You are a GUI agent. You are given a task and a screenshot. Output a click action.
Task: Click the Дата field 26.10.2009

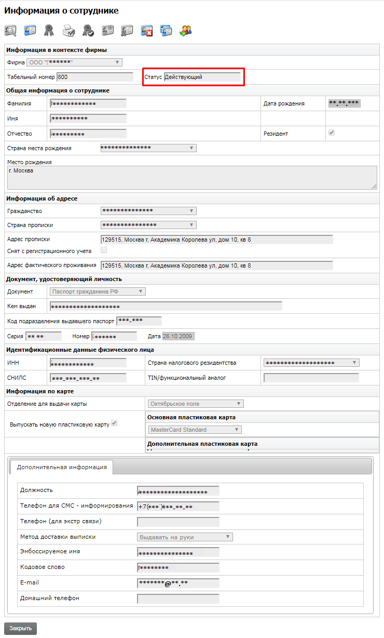178,336
